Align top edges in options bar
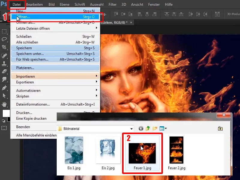Image resolution: width=240 pixels, height=180 pixels. [x=116, y=14]
